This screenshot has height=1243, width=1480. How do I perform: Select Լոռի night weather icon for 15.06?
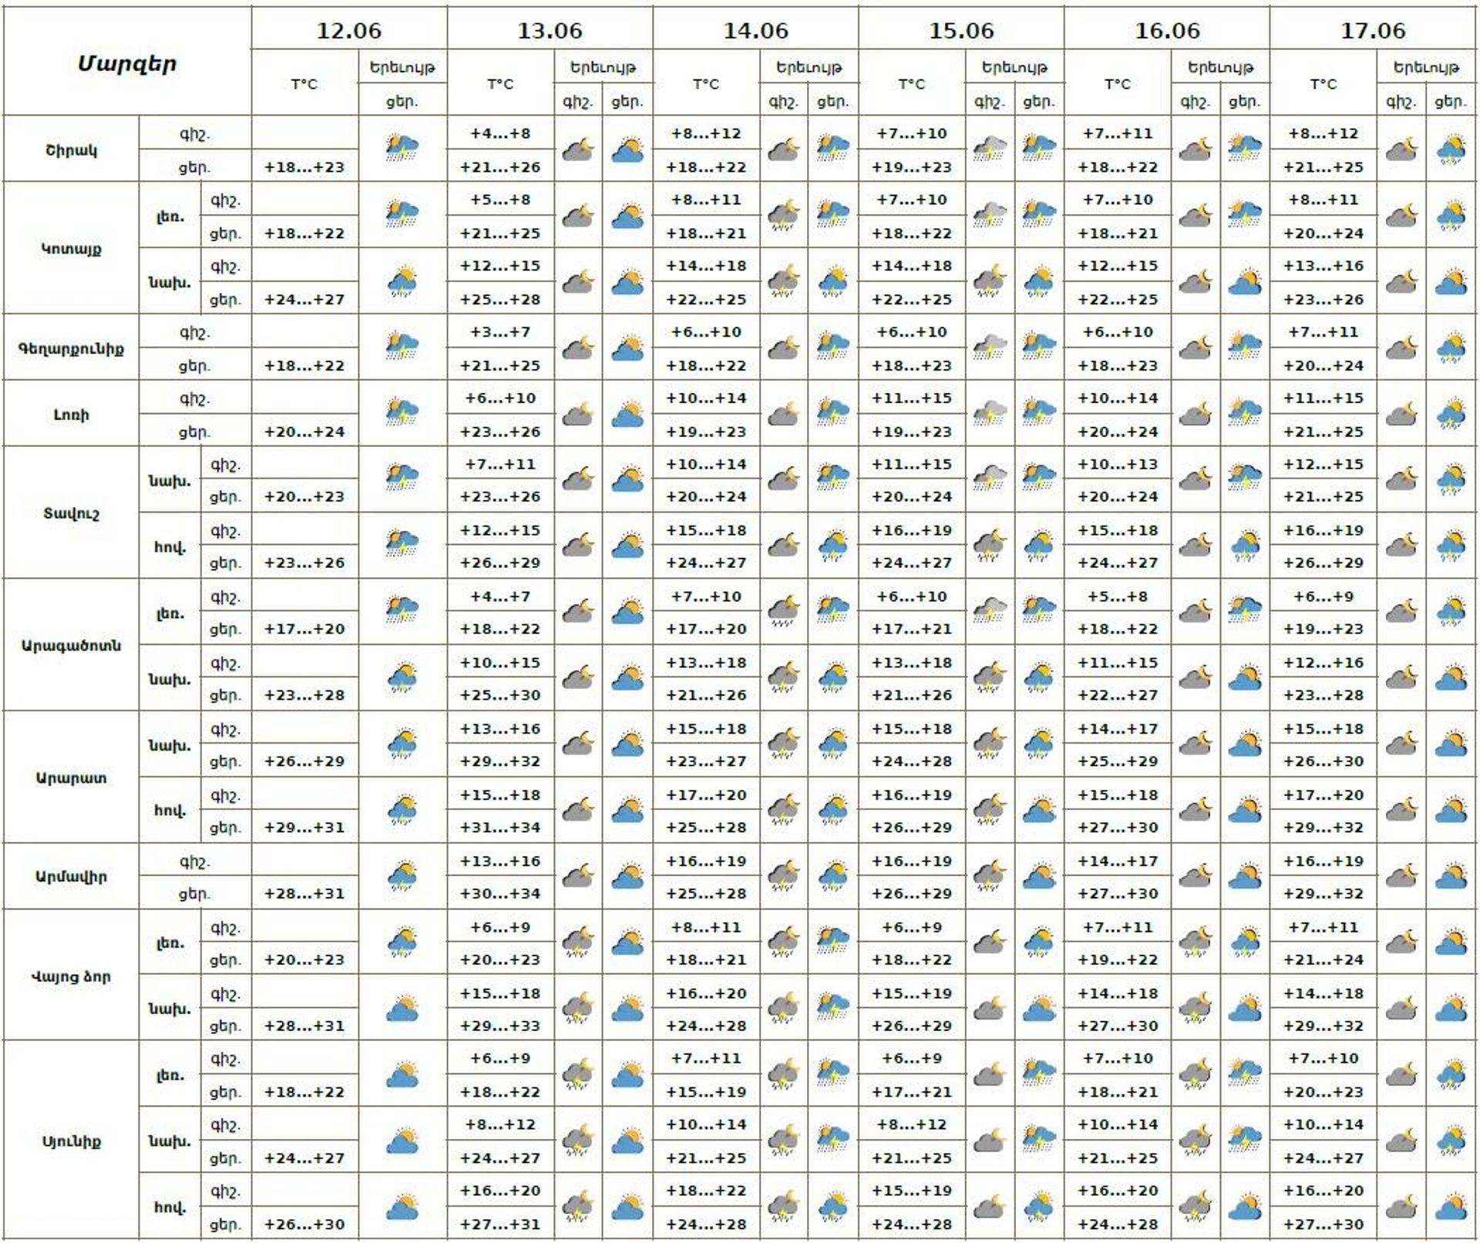tap(990, 414)
